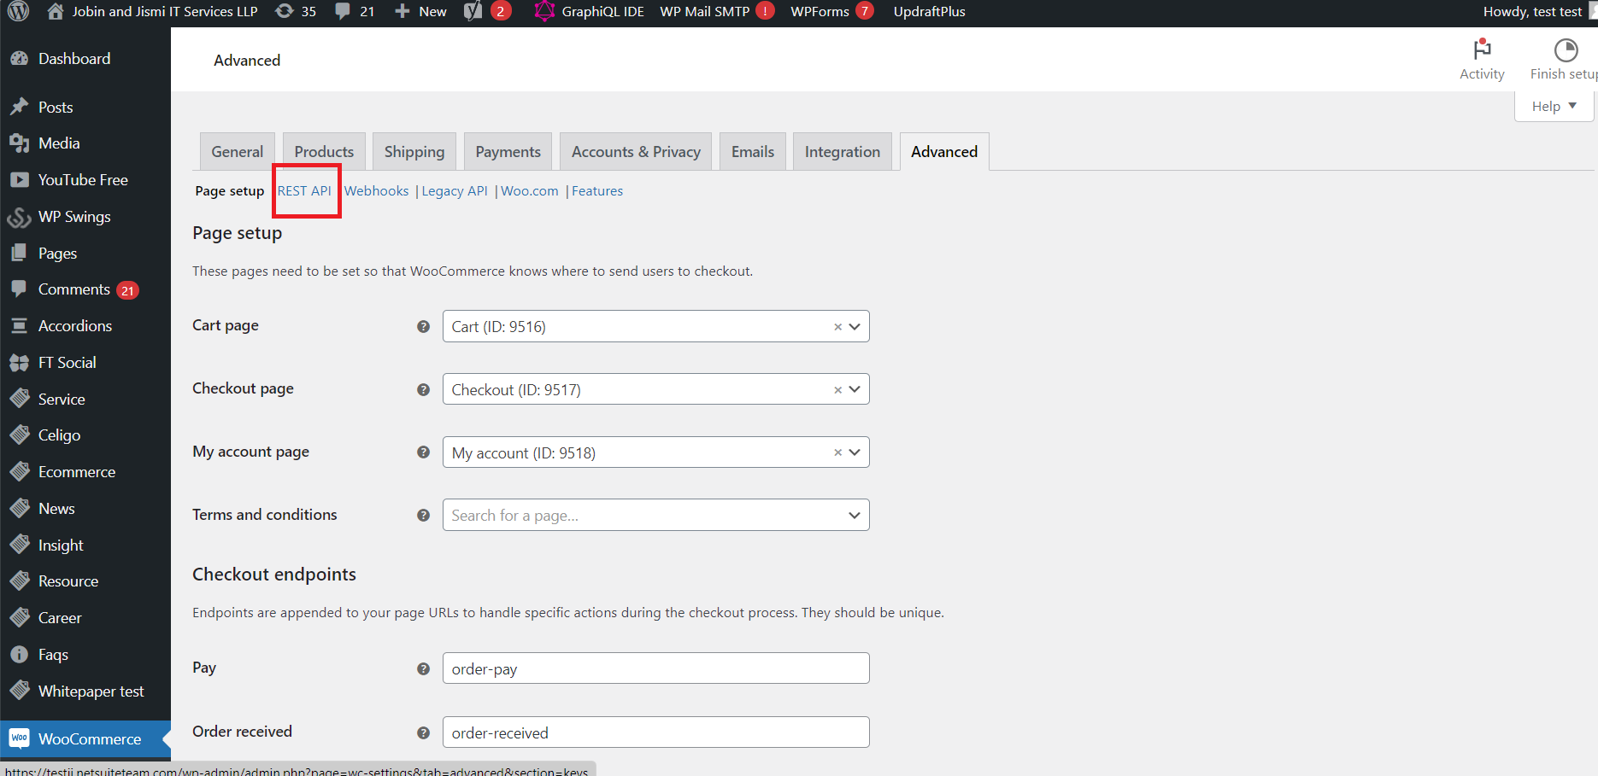
Task: Click help tooltip icon beside Terms and conditions
Action: (x=423, y=516)
